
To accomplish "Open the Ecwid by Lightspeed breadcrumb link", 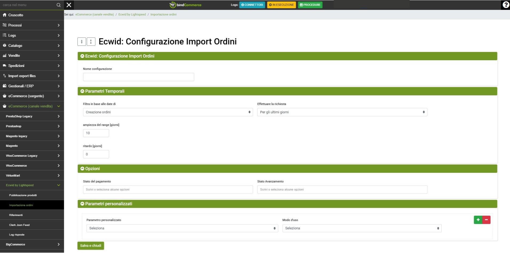I will tap(132, 14).
